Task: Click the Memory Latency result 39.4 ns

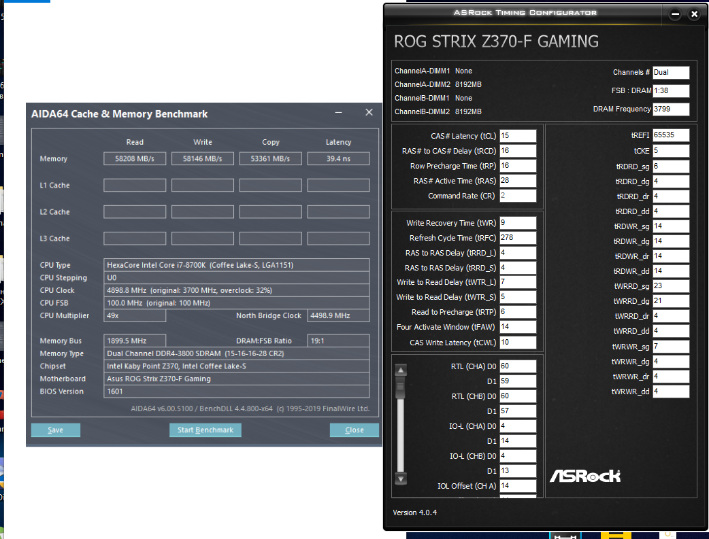Action: (x=338, y=158)
